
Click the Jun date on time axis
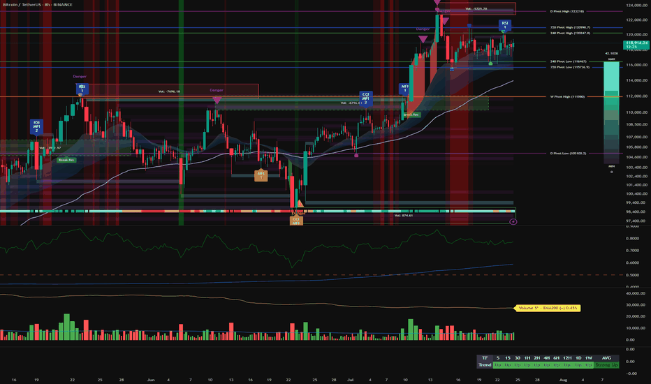point(151,380)
